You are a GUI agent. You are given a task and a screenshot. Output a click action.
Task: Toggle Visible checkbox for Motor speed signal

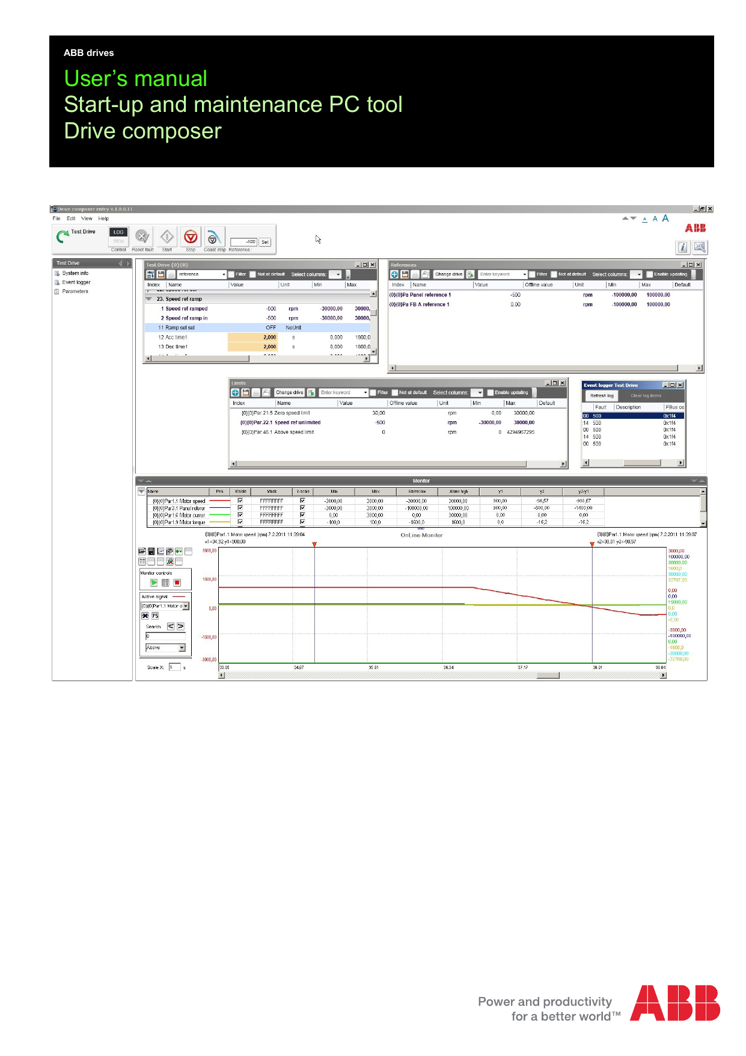pyautogui.click(x=240, y=501)
